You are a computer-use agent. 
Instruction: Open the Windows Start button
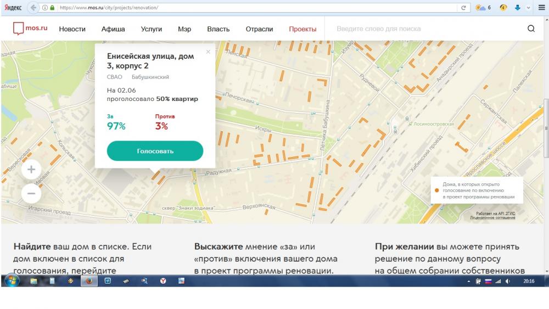(11, 281)
